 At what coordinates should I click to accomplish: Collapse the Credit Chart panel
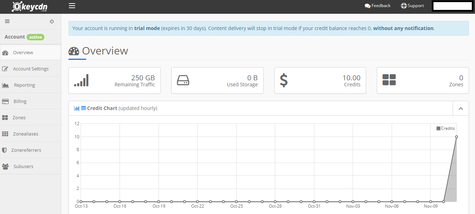pyautogui.click(x=461, y=109)
